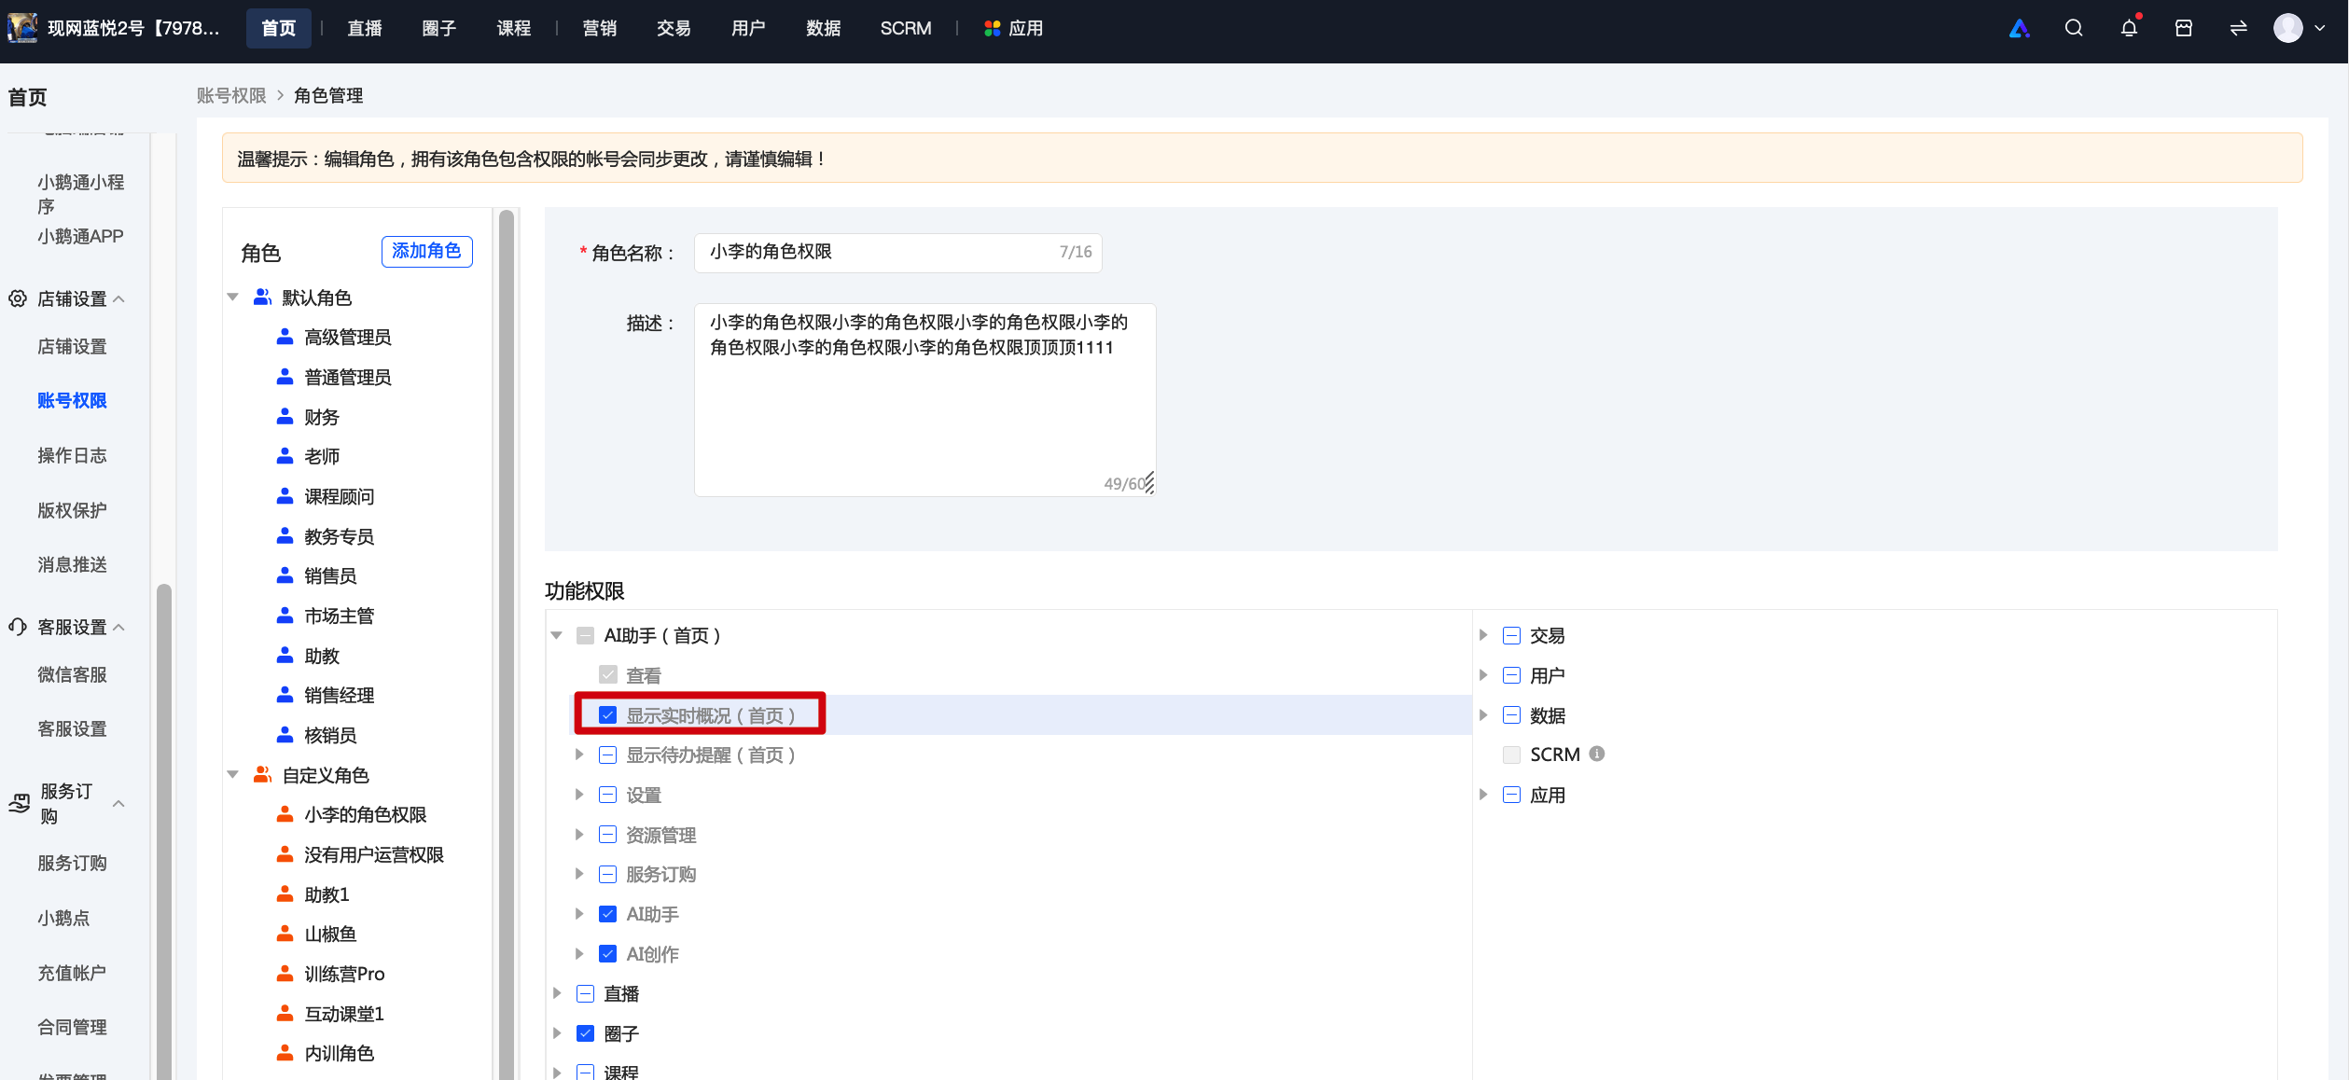Image resolution: width=2349 pixels, height=1080 pixels.
Task: Open the 直播 top navigation tab
Action: [364, 28]
